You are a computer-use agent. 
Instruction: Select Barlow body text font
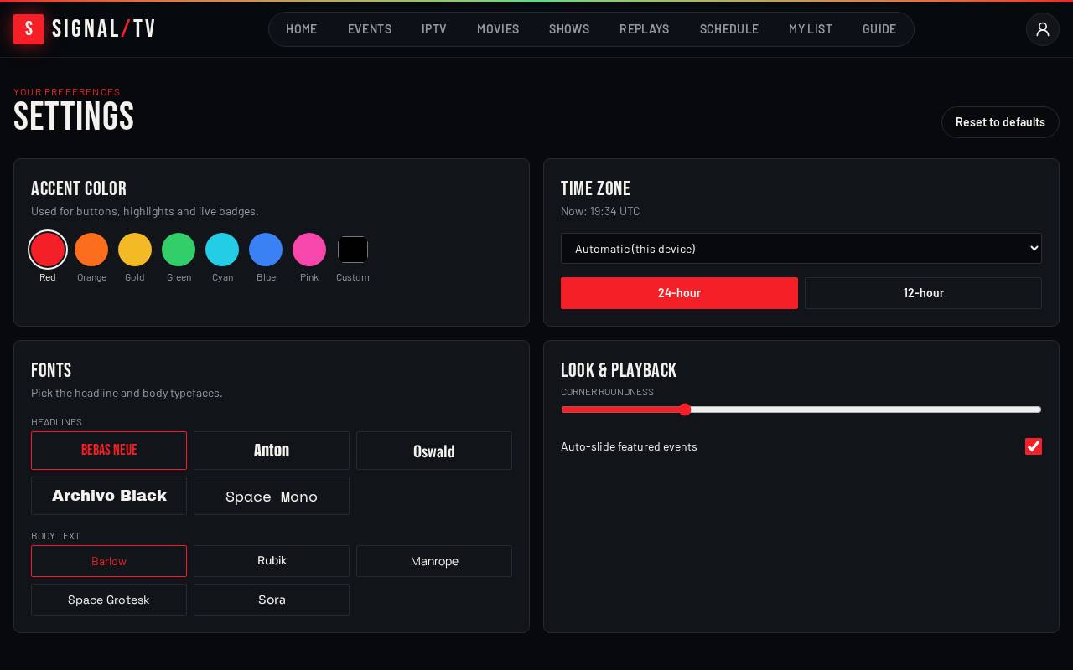tap(109, 561)
